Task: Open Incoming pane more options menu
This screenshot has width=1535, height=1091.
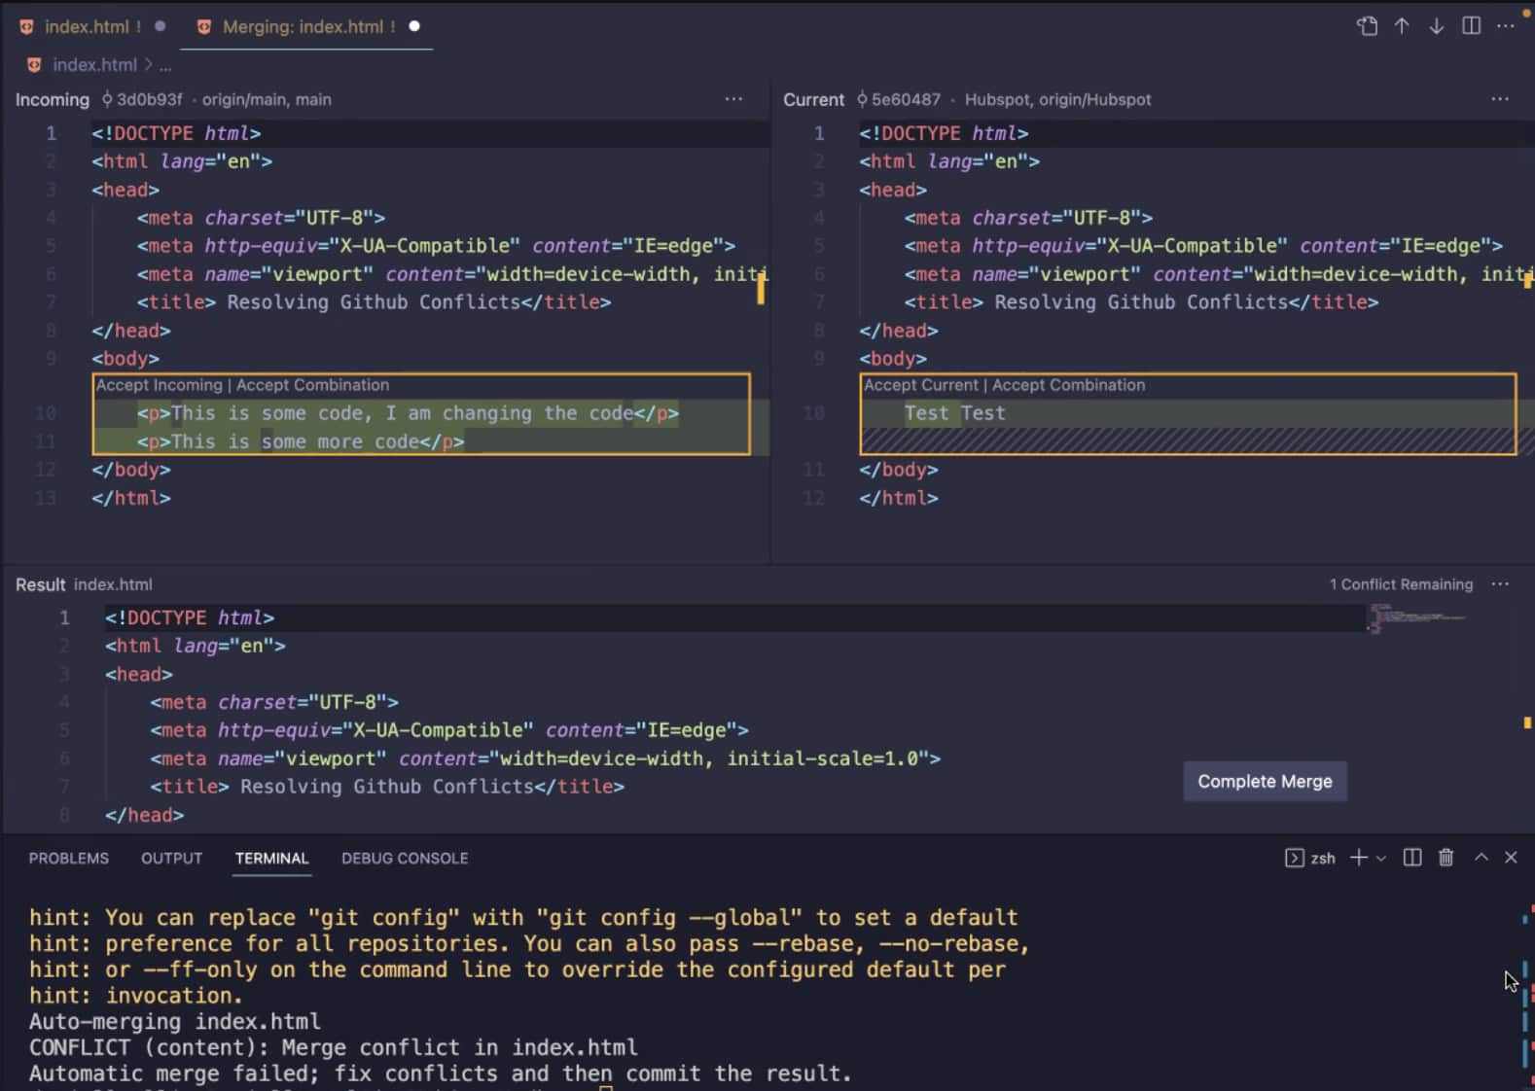Action: click(733, 99)
